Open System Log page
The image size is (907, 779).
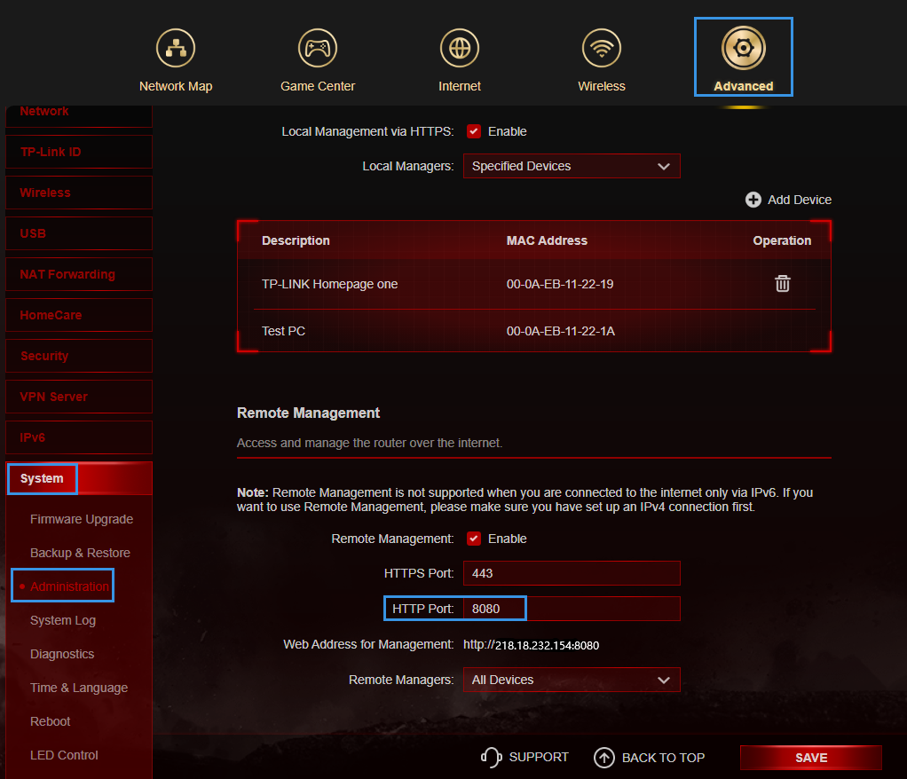[x=62, y=620]
